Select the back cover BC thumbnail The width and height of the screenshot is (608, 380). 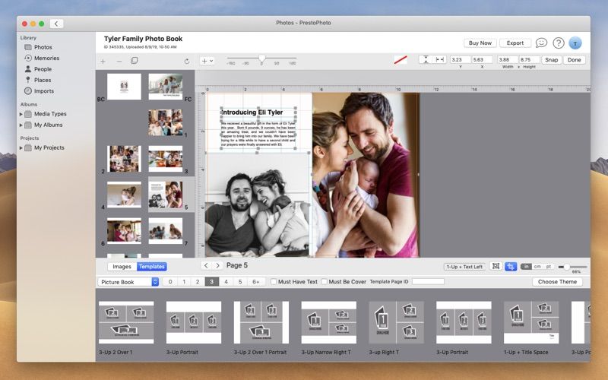(124, 87)
